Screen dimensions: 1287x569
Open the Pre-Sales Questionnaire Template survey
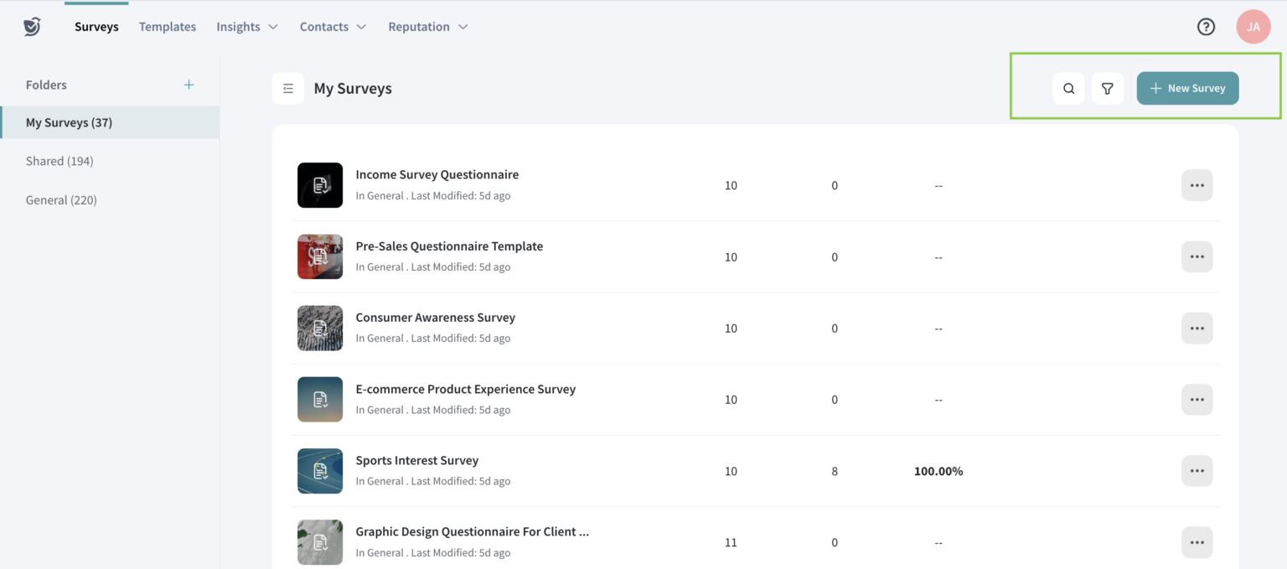[x=449, y=246]
